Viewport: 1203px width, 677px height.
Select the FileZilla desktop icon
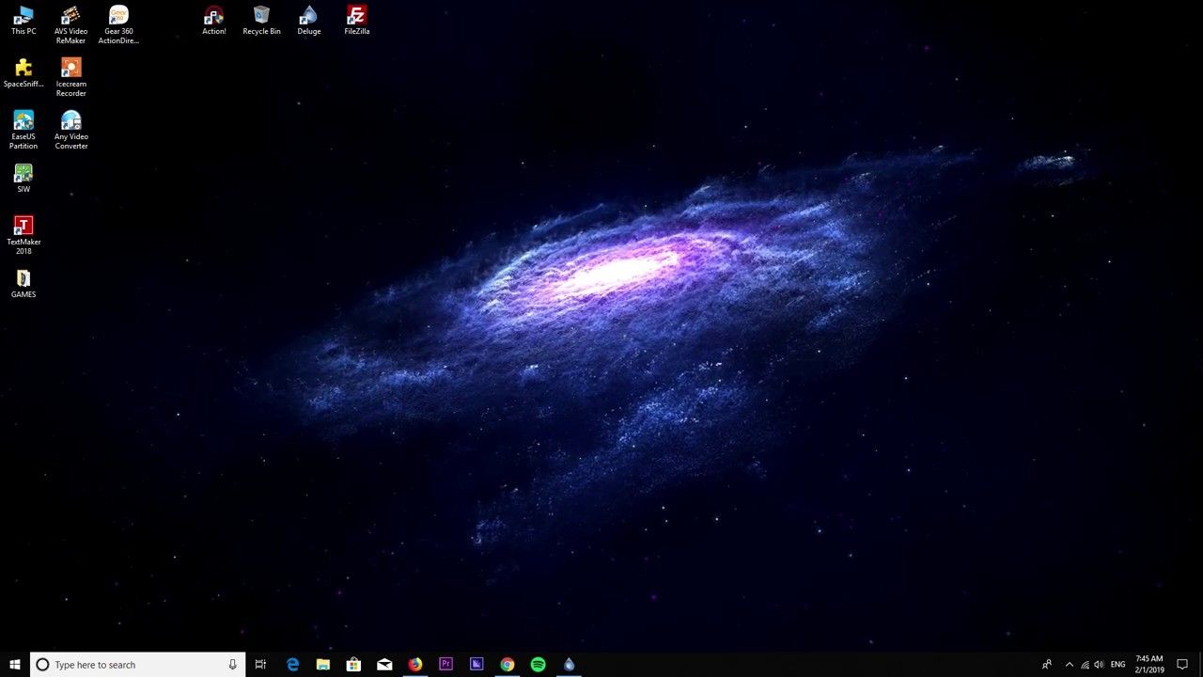pos(356,21)
